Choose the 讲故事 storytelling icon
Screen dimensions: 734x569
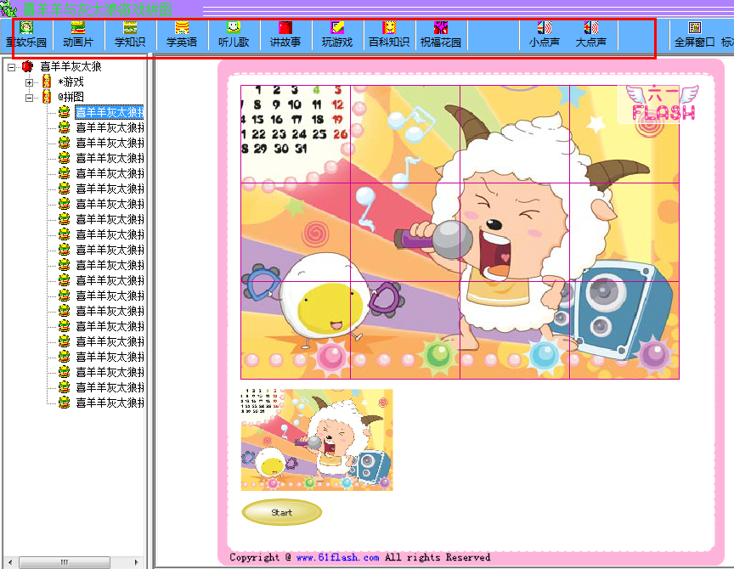[x=285, y=36]
